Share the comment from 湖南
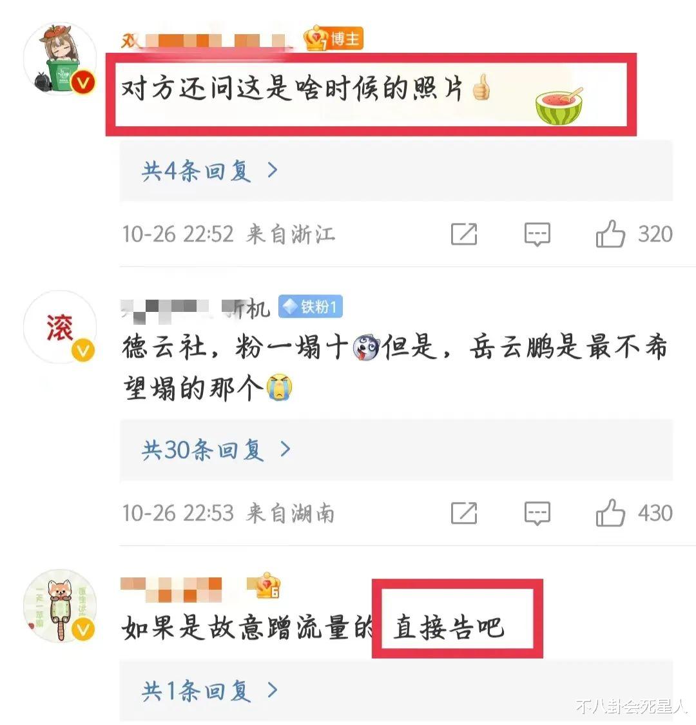696x725 pixels. (464, 513)
